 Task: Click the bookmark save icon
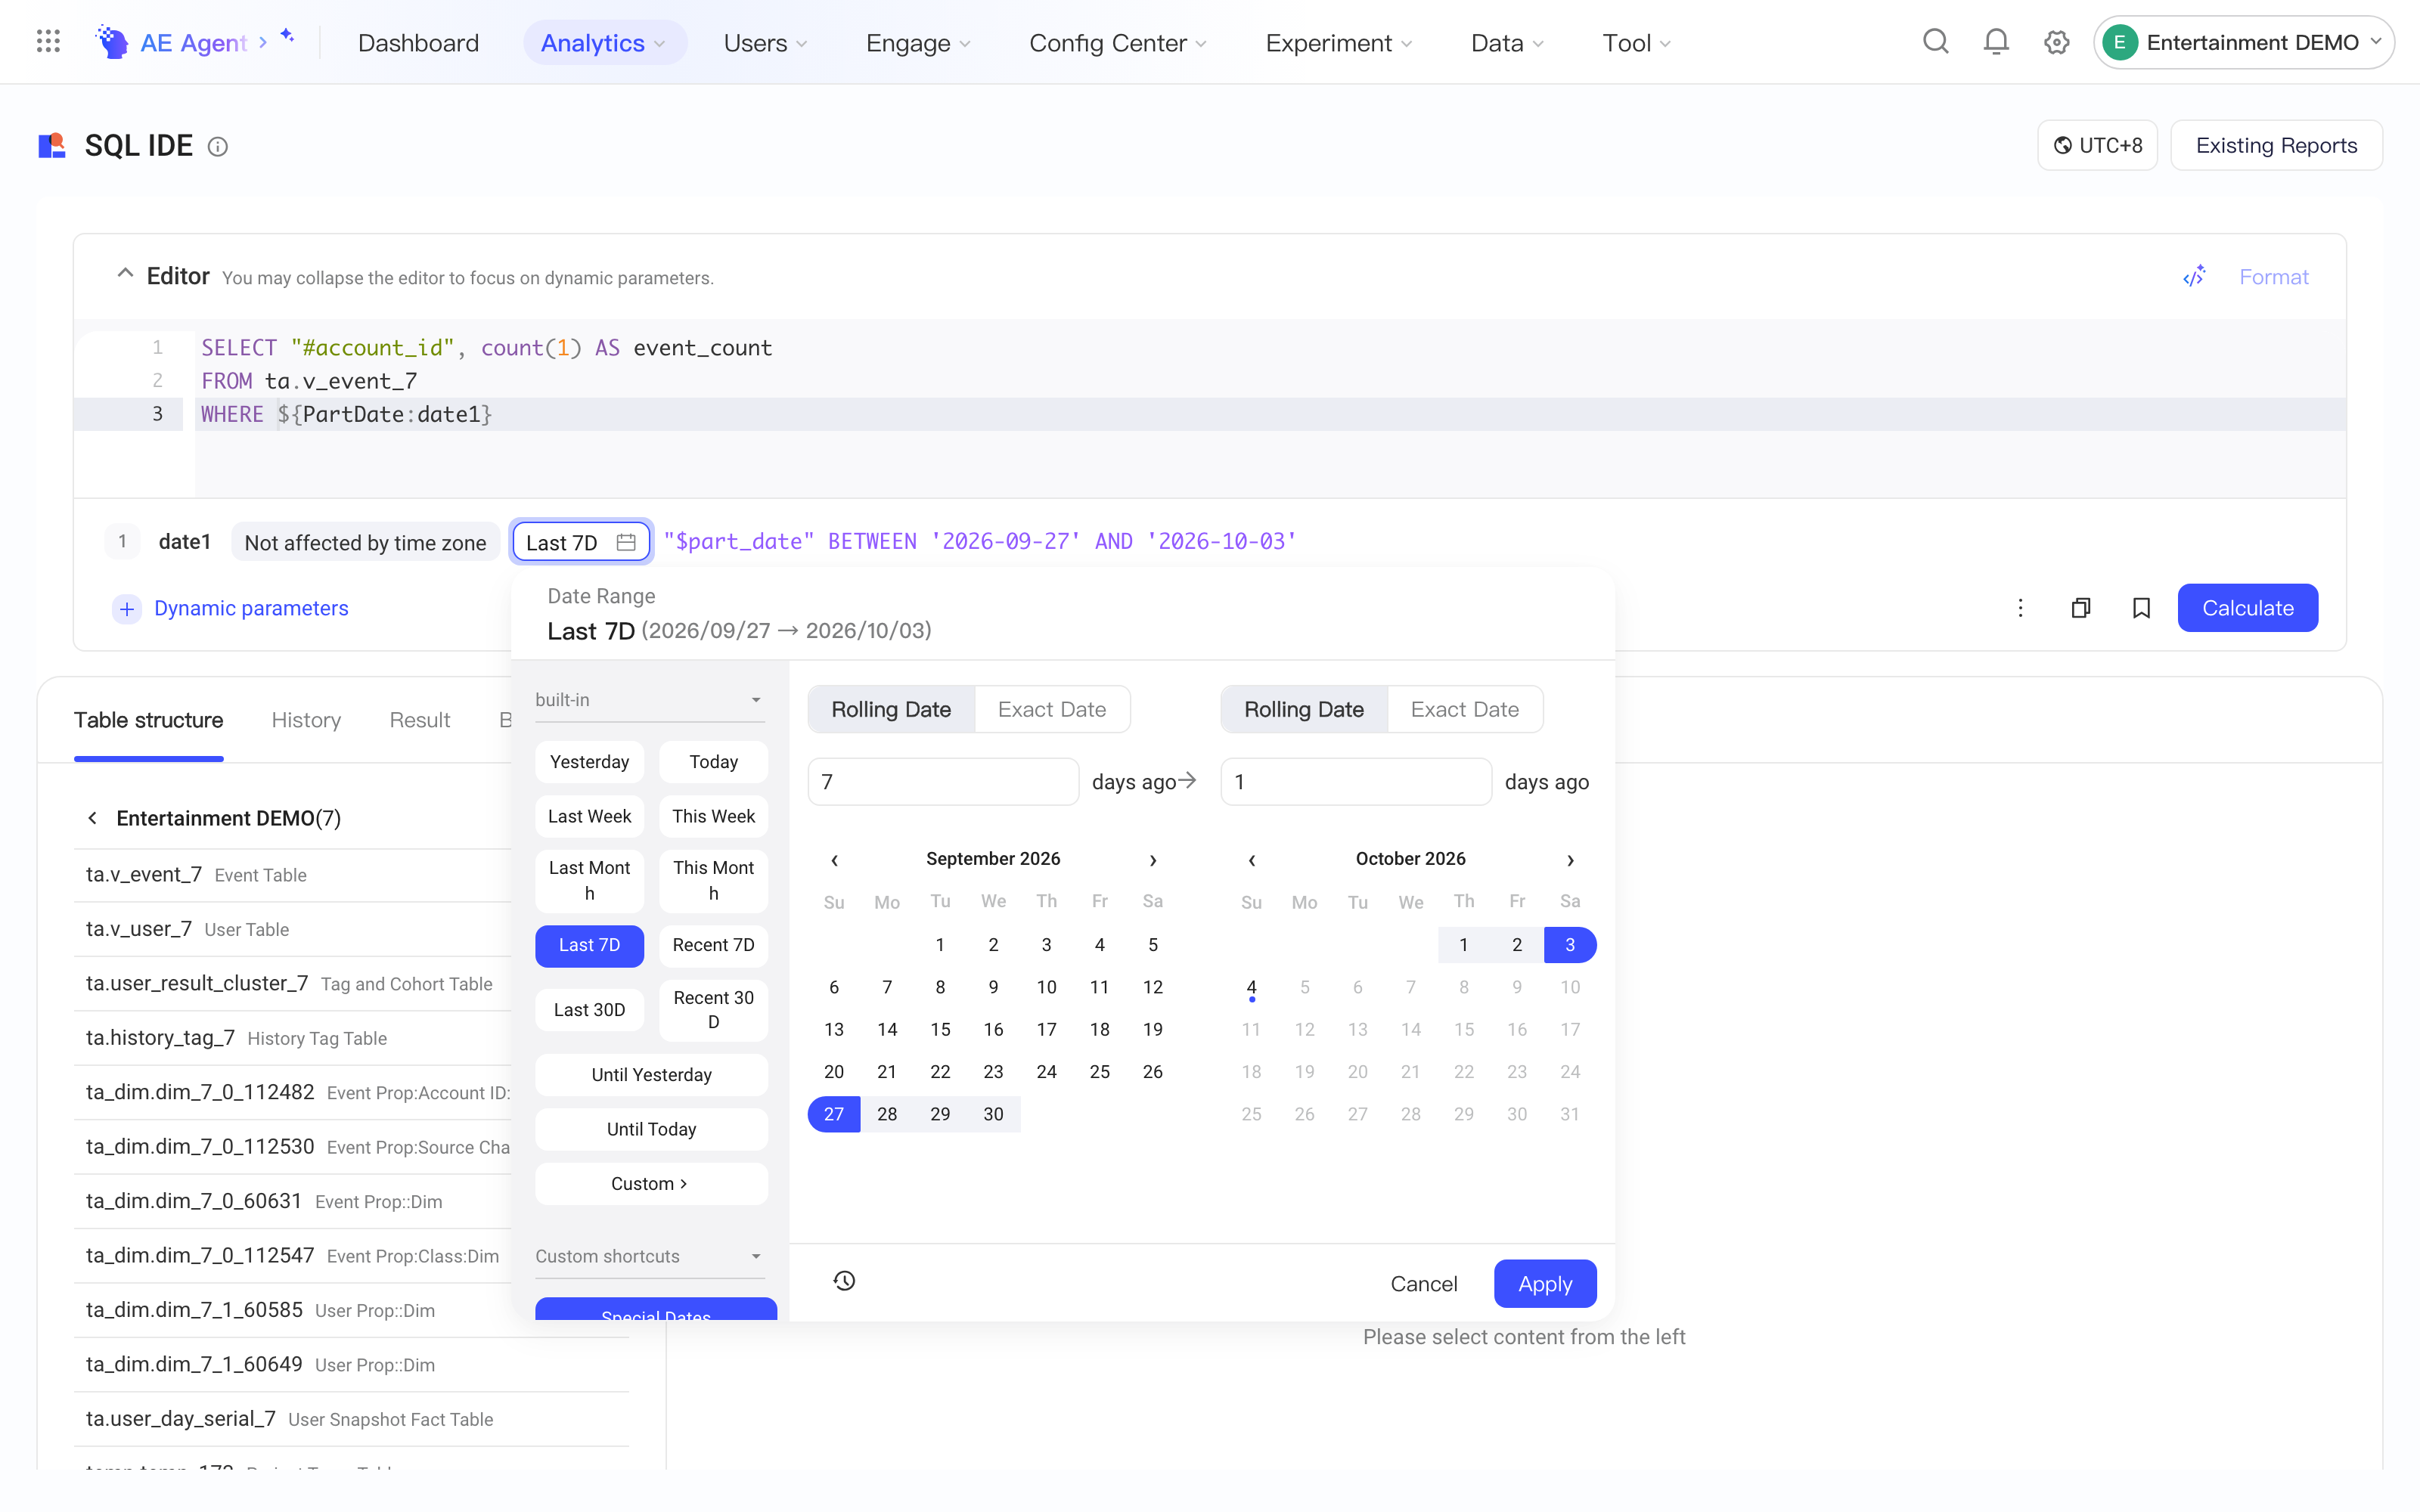(x=2141, y=608)
